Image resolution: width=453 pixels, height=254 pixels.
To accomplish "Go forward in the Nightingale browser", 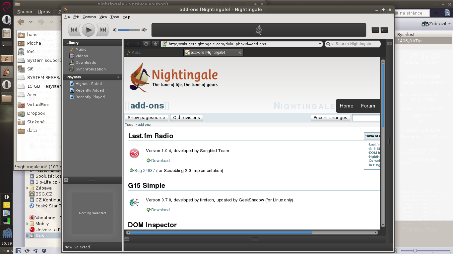I will (x=137, y=44).
